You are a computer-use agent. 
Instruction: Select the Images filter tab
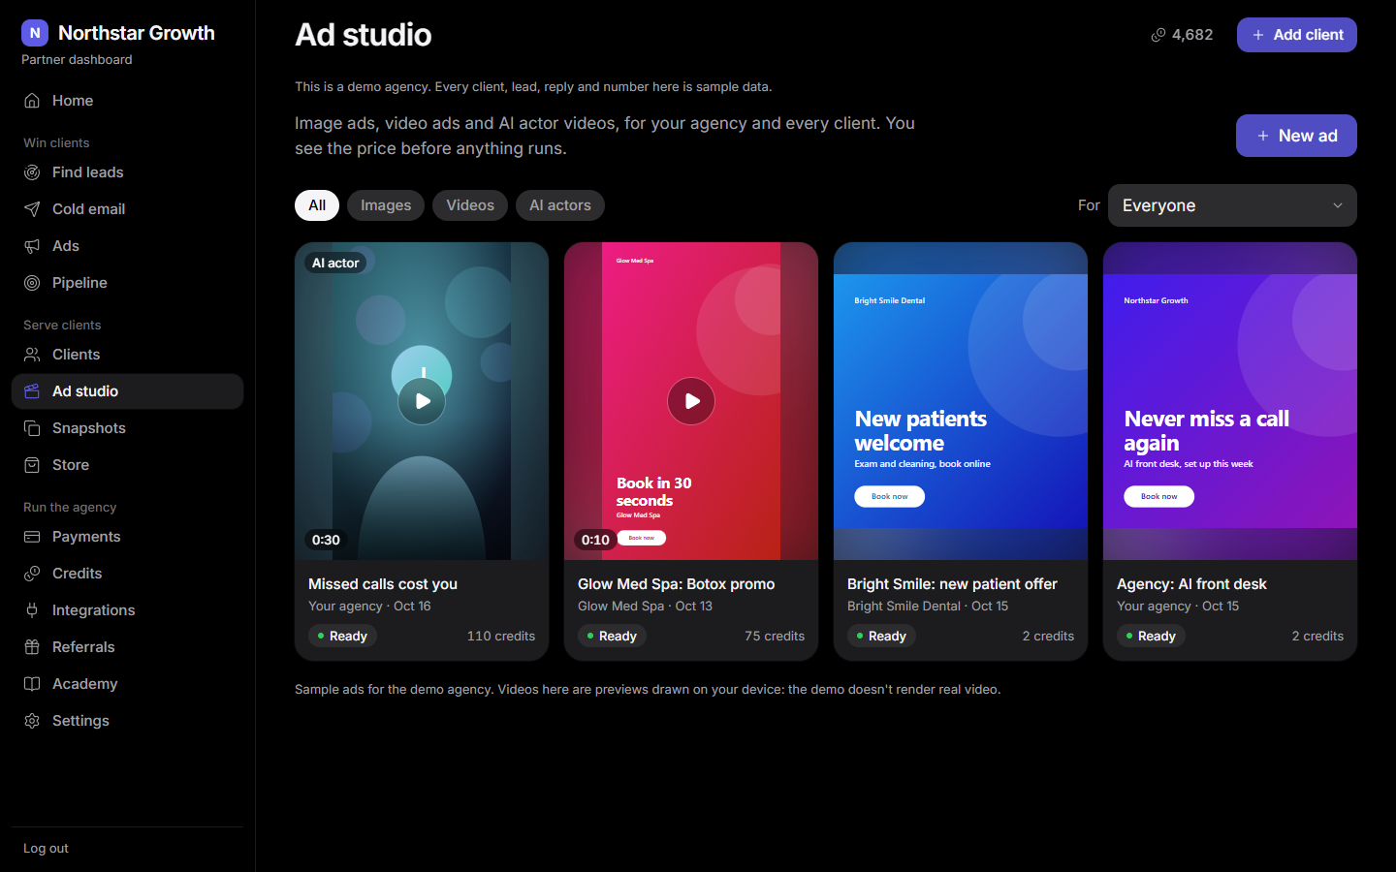[386, 205]
